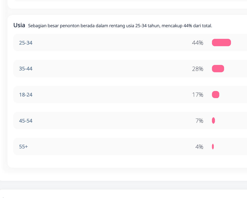Viewport: 247px width, 198px height.
Task: Click the 44% percentage value text
Action: (x=198, y=43)
